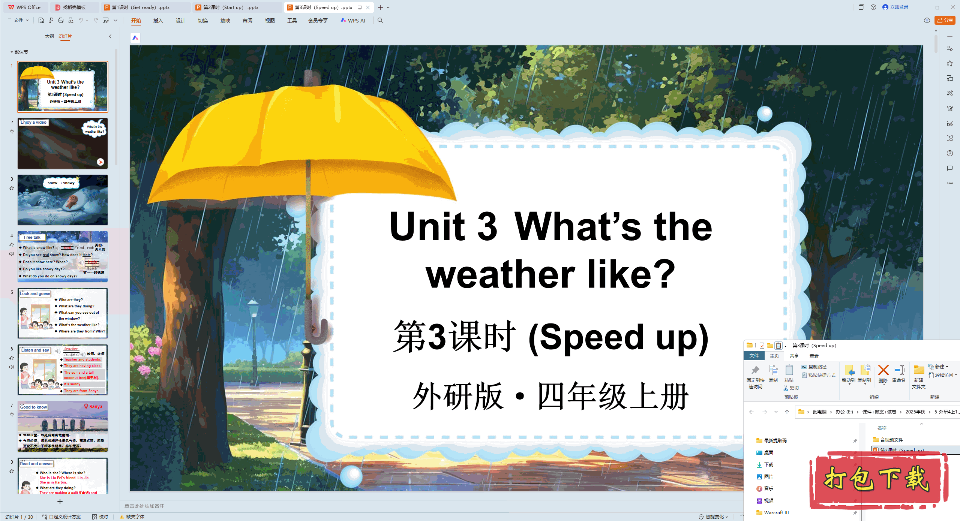The width and height of the screenshot is (960, 521).
Task: Open the 查看 tab in Explorer
Action: tap(814, 356)
